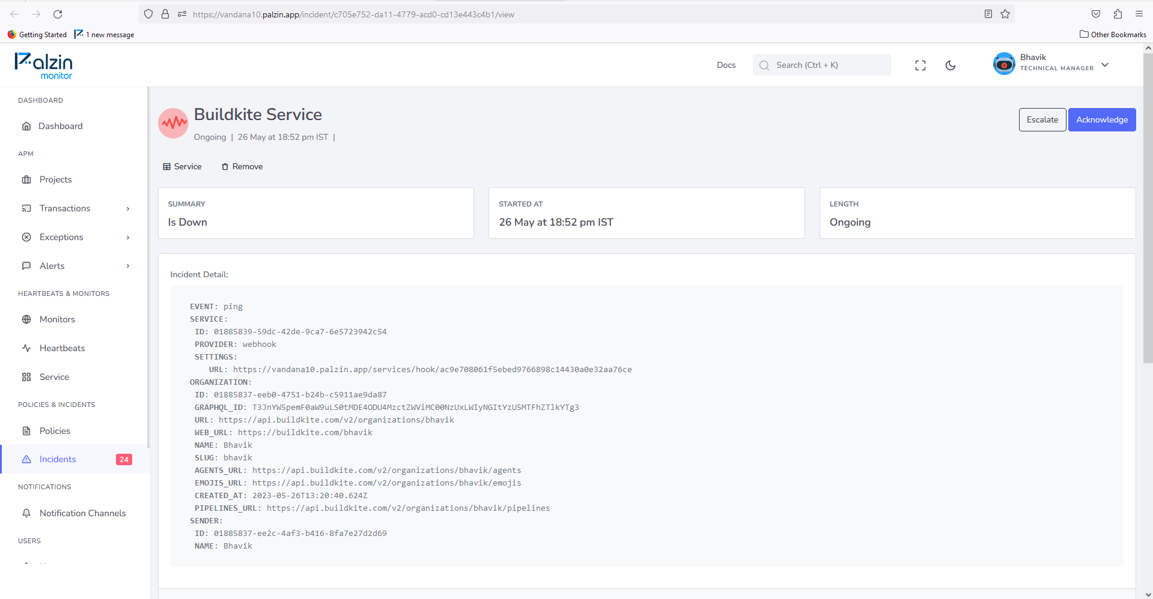Click the Palzin monitor logo
1153x599 pixels.
43,65
